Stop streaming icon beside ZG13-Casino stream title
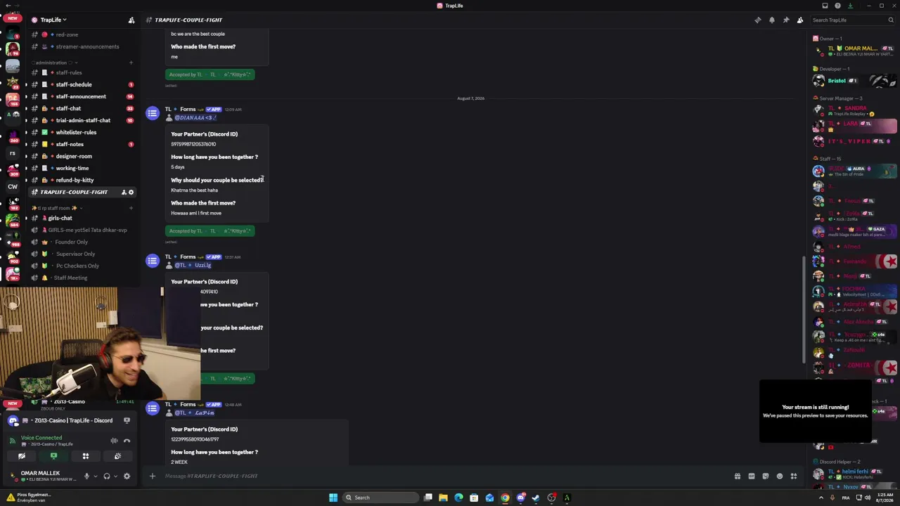This screenshot has height=506, width=900. pyautogui.click(x=127, y=420)
